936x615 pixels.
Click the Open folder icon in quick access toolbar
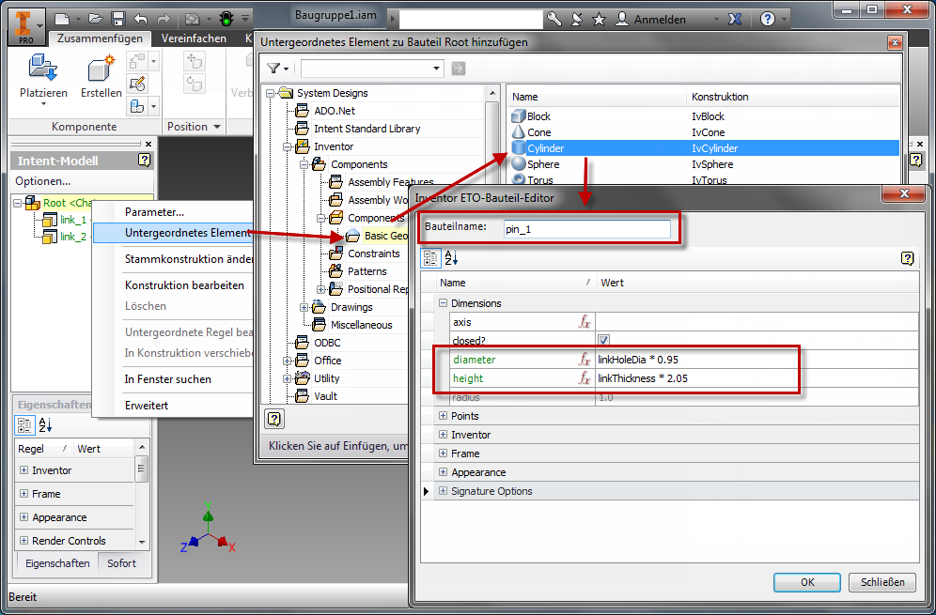click(96, 19)
